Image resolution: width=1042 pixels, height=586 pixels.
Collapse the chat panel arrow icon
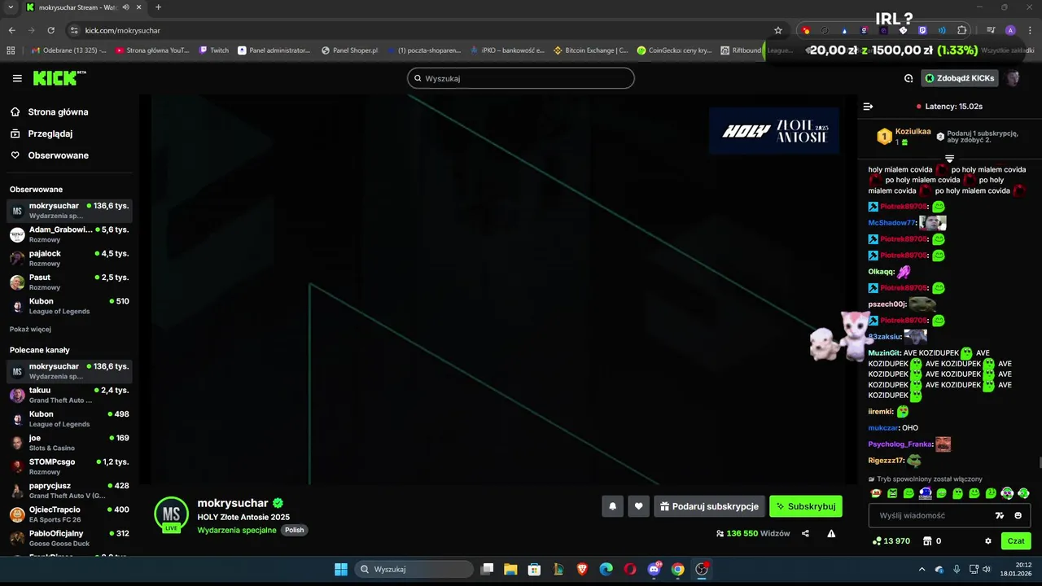pos(868,107)
